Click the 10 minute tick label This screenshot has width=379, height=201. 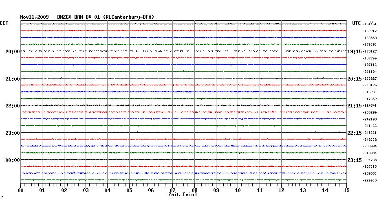[238, 190]
